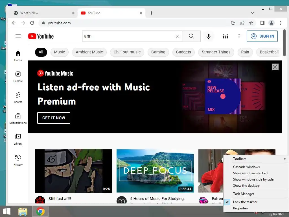Open File Explorer from the taskbar

click(23, 211)
